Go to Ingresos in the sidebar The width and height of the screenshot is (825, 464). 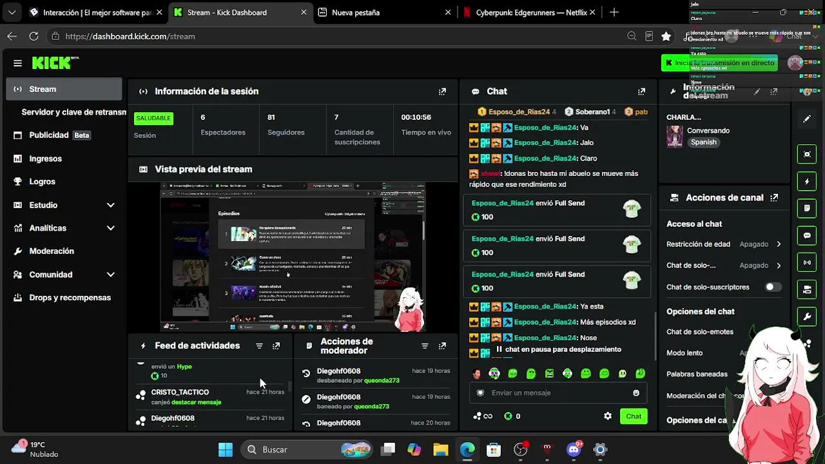point(64,159)
